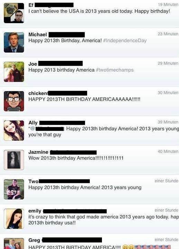Viewport: 179px width, 249px height.
Task: Open Joe's couple photo avatar
Action: pos(14,72)
